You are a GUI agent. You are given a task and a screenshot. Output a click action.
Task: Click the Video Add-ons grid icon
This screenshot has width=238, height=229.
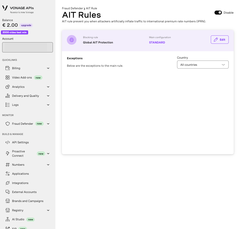[8, 78]
